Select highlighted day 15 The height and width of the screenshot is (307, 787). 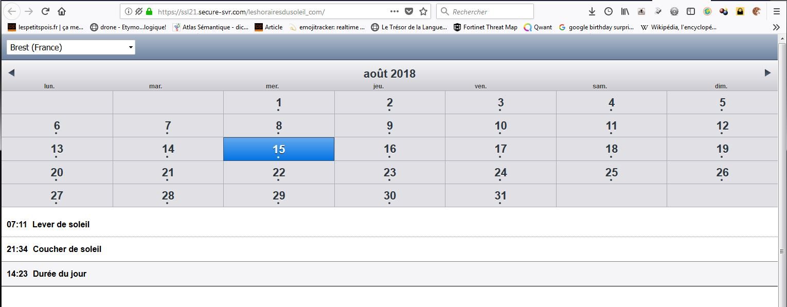coord(279,149)
